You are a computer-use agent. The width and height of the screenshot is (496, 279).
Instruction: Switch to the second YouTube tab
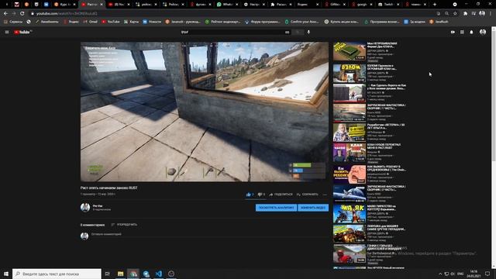pos(119,5)
